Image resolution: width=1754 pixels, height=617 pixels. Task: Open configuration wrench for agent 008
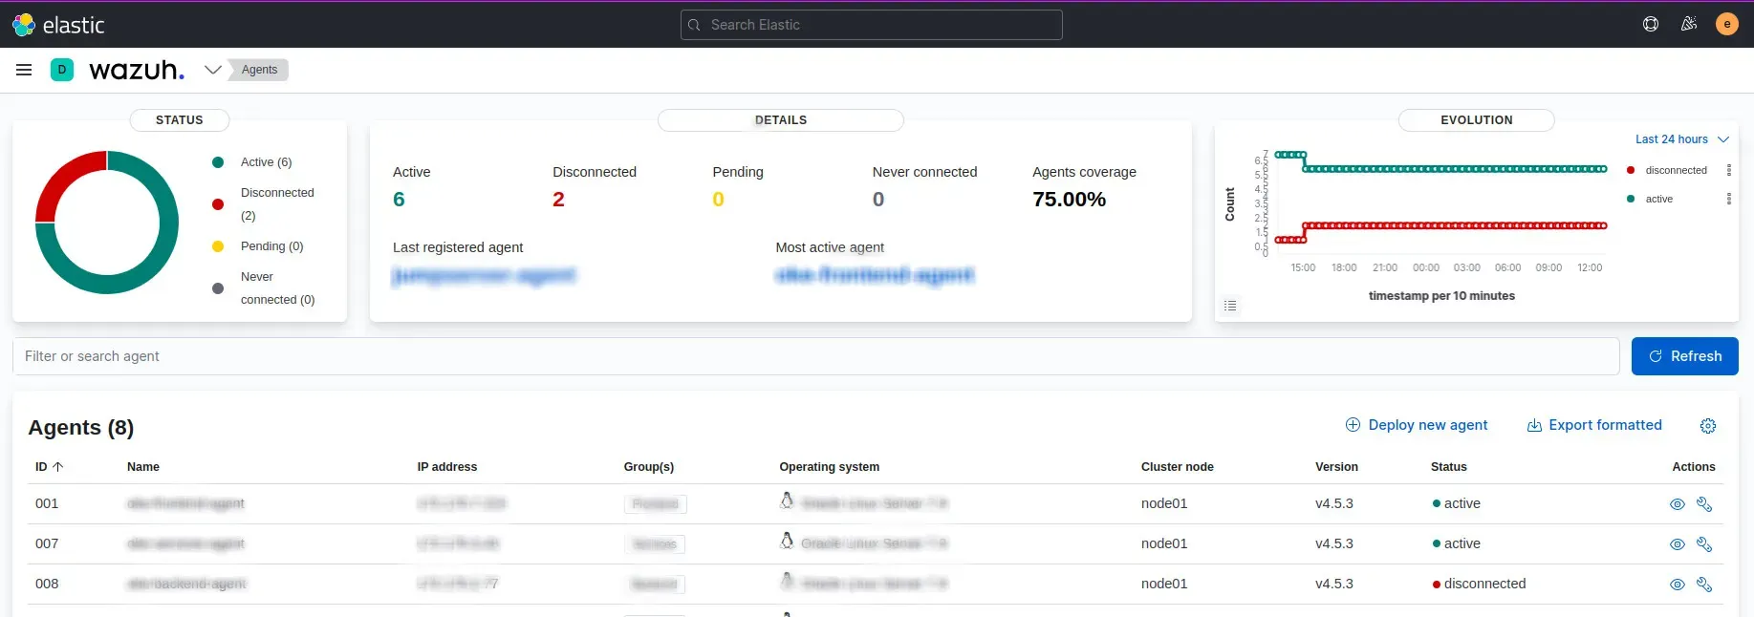click(1704, 585)
